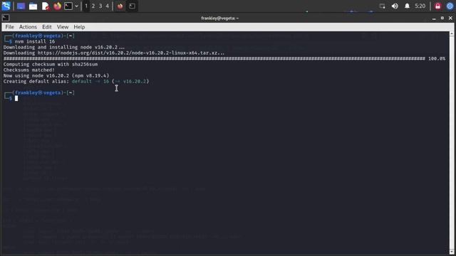Minimize the terminal window
456x256 pixels.
point(434,18)
